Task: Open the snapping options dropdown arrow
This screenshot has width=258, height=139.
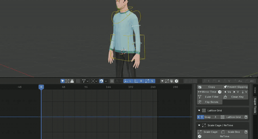Action: tap(106, 81)
